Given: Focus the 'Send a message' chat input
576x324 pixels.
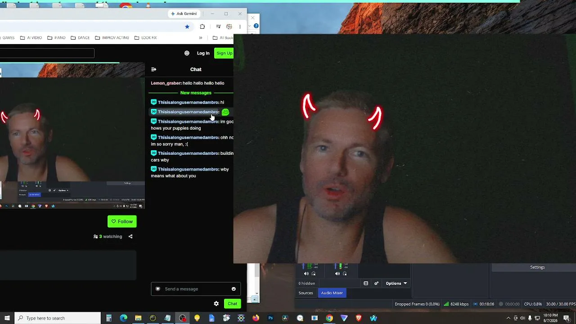Looking at the screenshot, I should 196,289.
